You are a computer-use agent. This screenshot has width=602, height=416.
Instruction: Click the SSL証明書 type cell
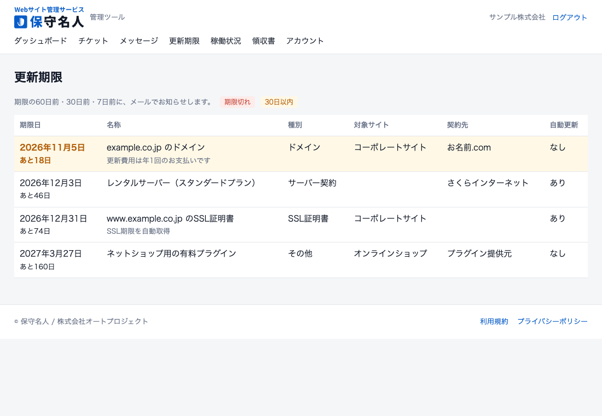click(x=308, y=218)
